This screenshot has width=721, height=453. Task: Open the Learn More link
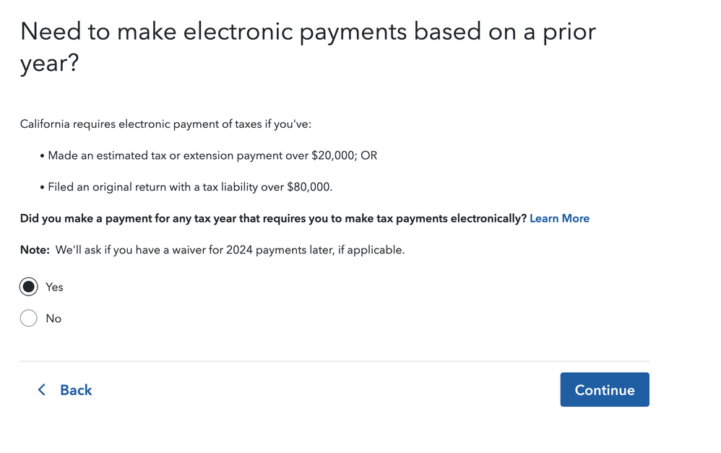[559, 218]
